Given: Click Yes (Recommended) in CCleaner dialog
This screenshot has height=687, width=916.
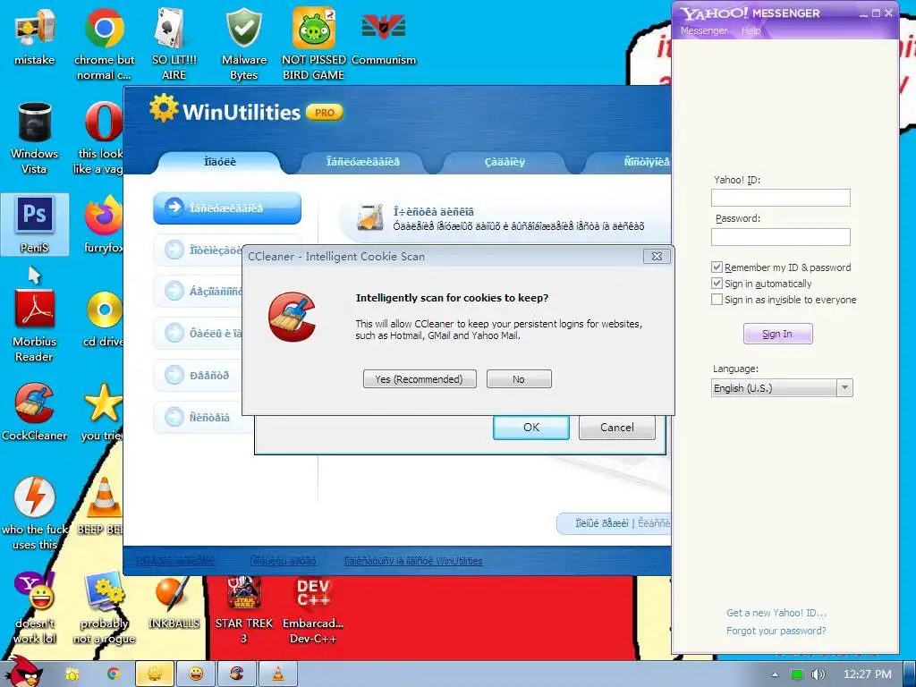Looking at the screenshot, I should coord(420,379).
